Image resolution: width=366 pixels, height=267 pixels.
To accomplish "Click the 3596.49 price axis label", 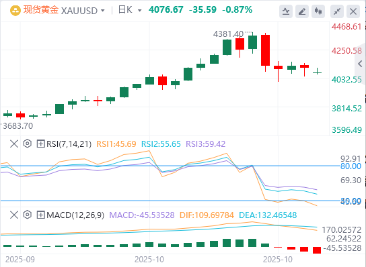I will 346,130.
